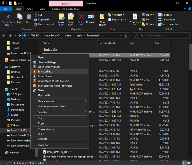Open the Easy access dropdown
The image size is (192, 165).
coord(117,20)
